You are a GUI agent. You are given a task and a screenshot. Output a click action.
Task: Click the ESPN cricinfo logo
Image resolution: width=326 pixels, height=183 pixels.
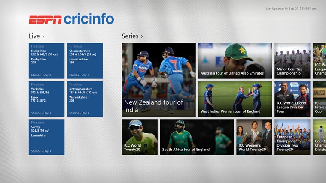pos(71,19)
